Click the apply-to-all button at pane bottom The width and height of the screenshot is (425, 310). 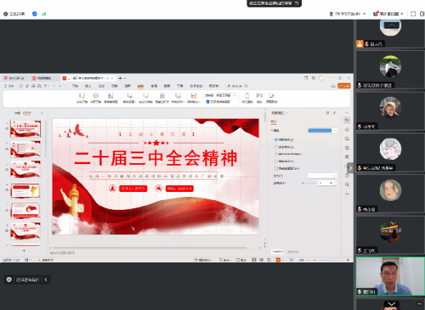277,252
